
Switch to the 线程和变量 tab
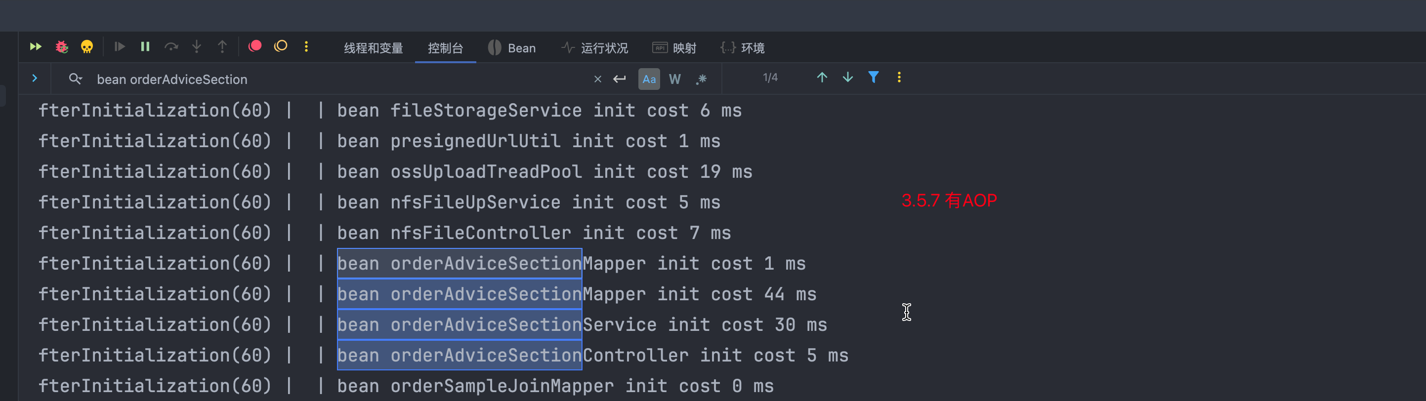coord(373,48)
